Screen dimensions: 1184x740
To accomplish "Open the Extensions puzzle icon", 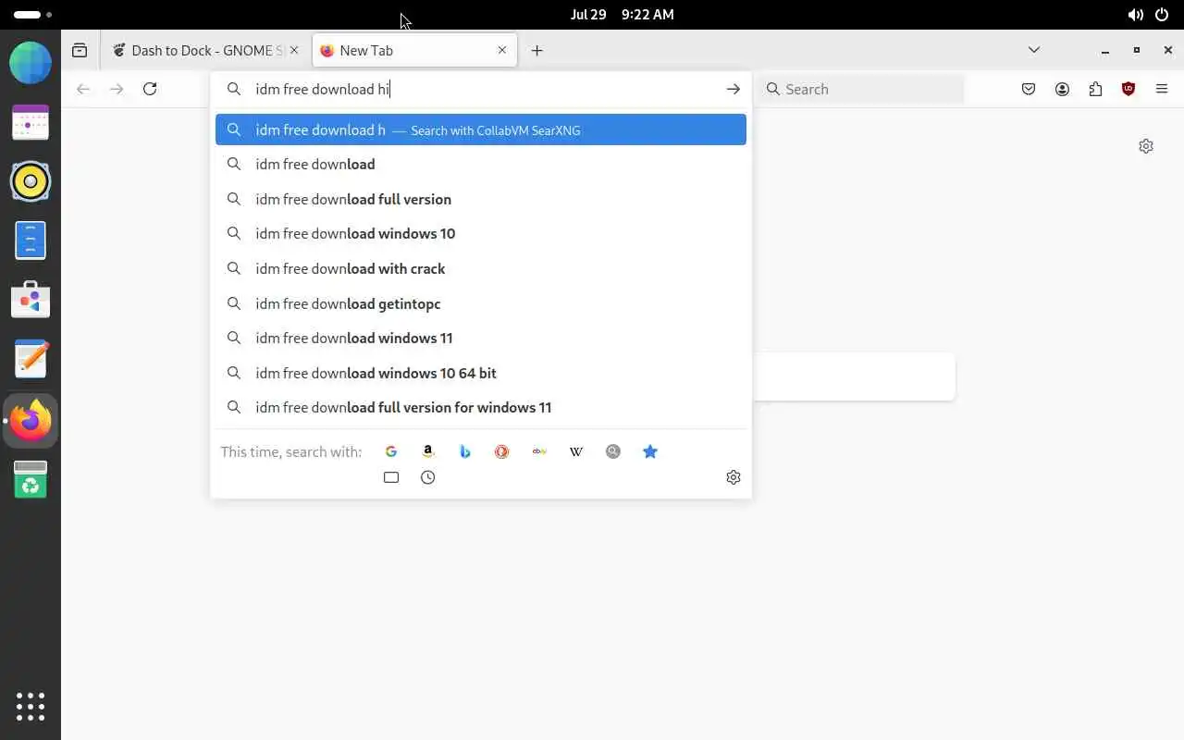I will [x=1095, y=89].
